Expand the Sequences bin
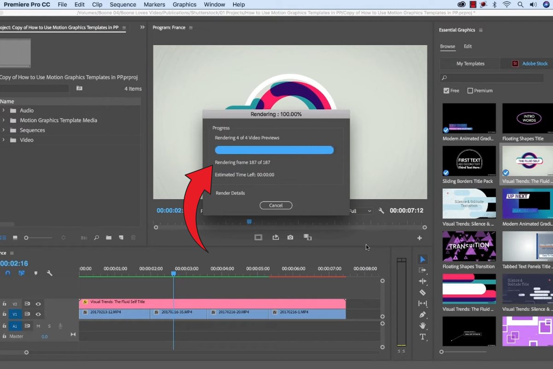553x369 pixels. (3, 130)
